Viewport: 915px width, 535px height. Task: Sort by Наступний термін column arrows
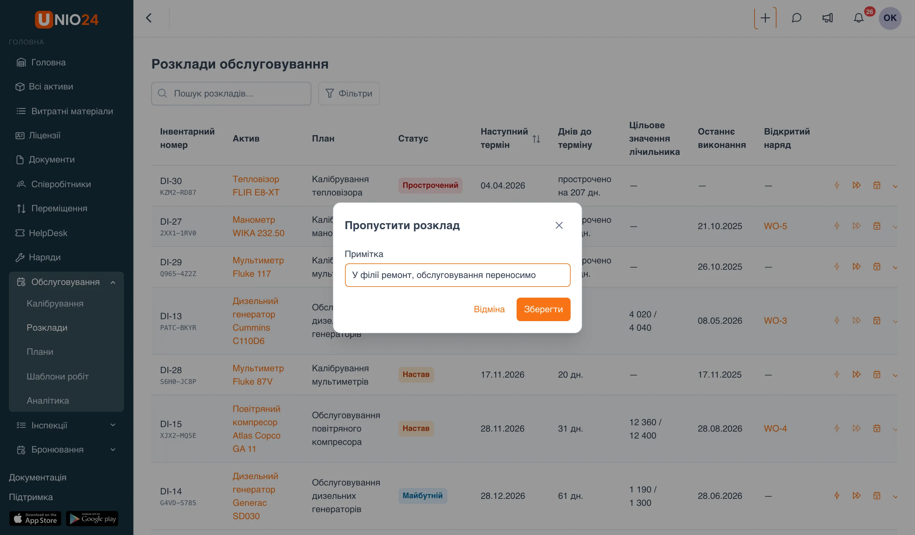click(536, 139)
